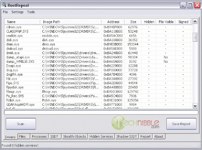Click the Save Report button
This screenshot has width=202, height=150.
181,124
